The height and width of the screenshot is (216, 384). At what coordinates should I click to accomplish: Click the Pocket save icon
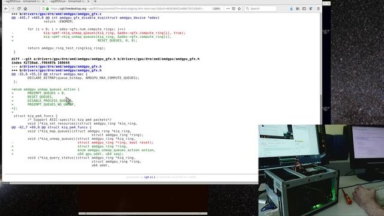click(233, 8)
